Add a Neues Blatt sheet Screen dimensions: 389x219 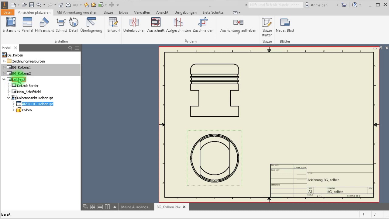click(285, 25)
